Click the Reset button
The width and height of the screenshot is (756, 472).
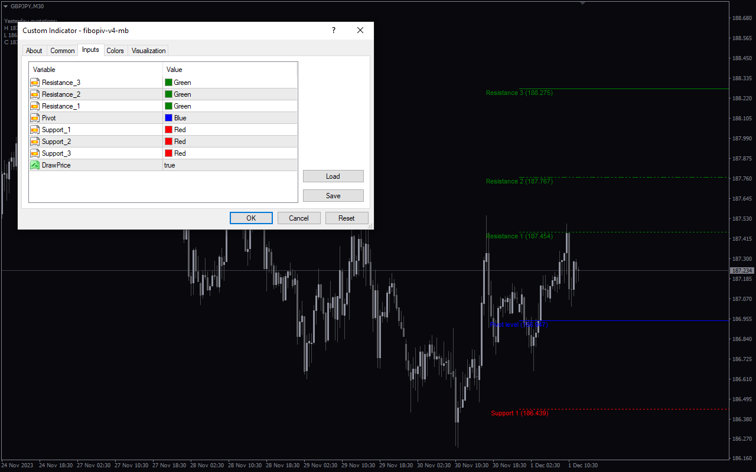point(347,218)
